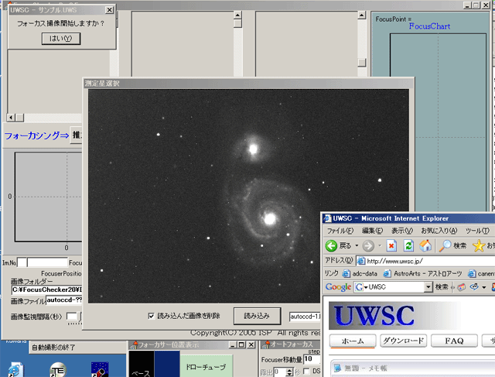The width and height of the screenshot is (495, 377).
Task: Refresh the page in Internet Explorer
Action: 408,246
